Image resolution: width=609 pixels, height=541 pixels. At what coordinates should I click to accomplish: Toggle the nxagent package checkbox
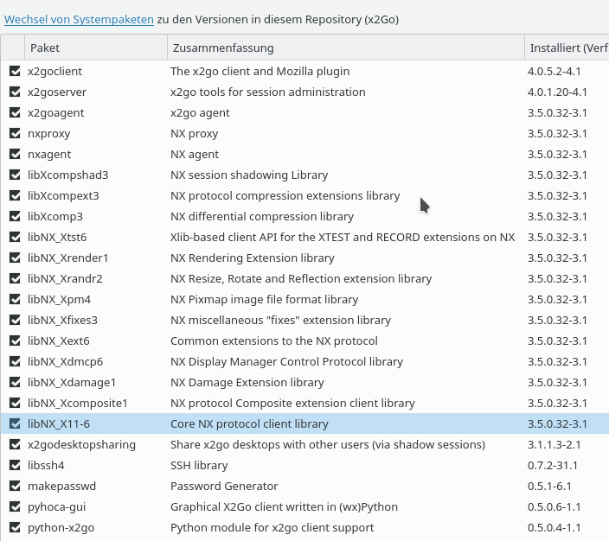coord(15,154)
